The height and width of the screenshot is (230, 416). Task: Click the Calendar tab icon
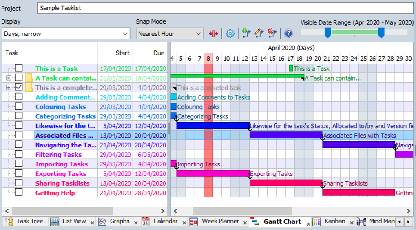(x=145, y=221)
